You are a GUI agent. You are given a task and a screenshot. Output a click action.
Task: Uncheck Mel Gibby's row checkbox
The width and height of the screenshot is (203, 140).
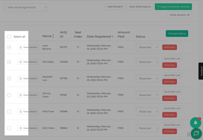(x=9, y=62)
